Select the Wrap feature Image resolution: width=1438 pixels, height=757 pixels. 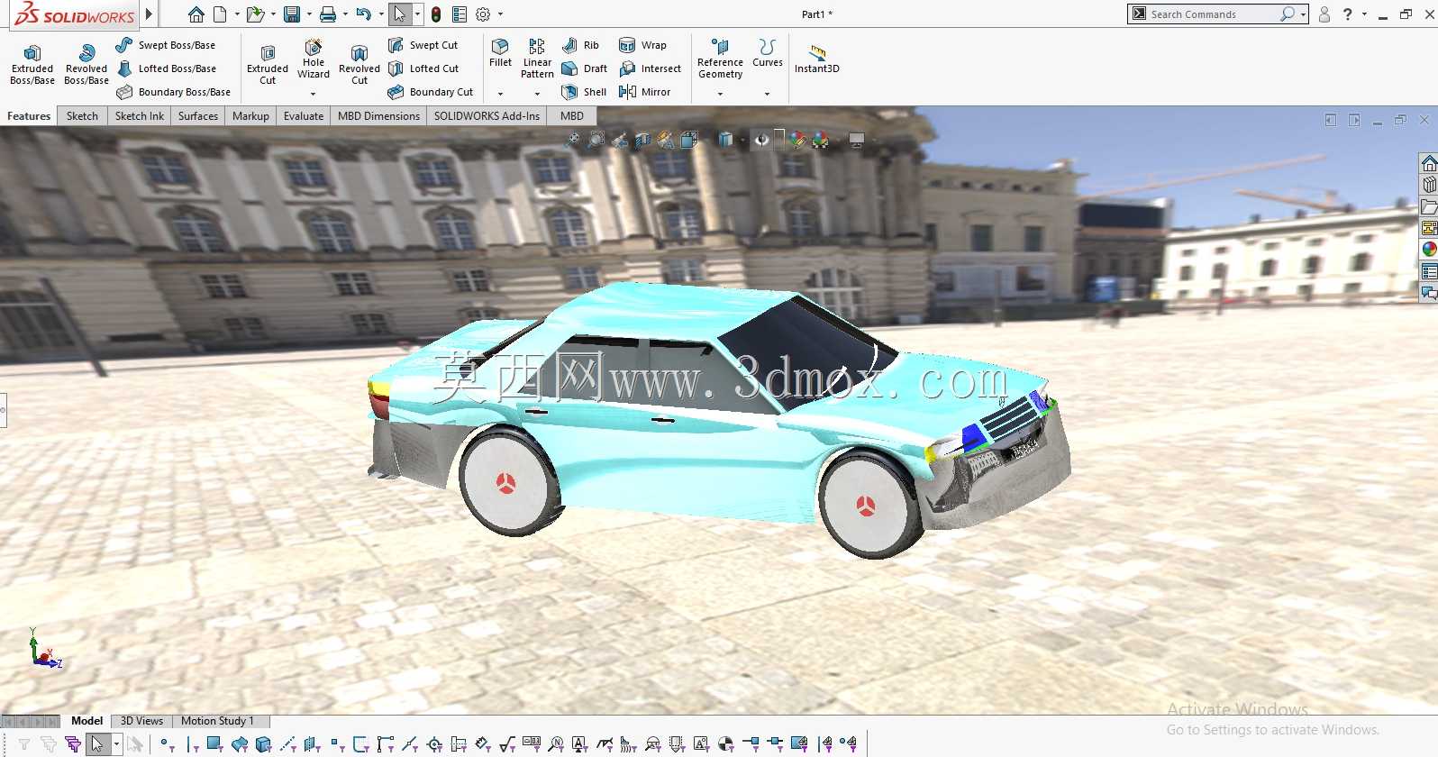(x=642, y=45)
